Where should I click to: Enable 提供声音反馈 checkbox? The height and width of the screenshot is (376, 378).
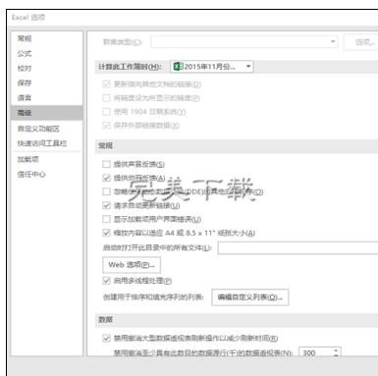106,164
